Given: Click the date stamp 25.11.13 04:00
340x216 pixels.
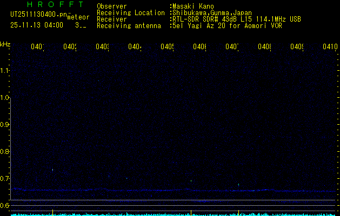Looking at the screenshot, I should (37, 25).
